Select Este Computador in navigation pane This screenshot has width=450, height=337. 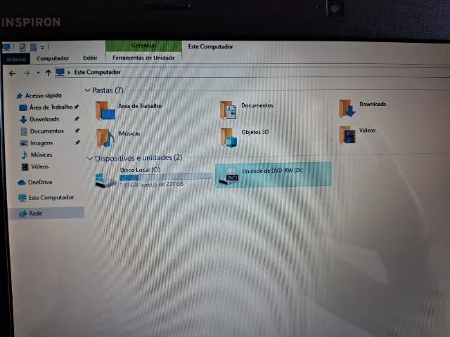(51, 197)
